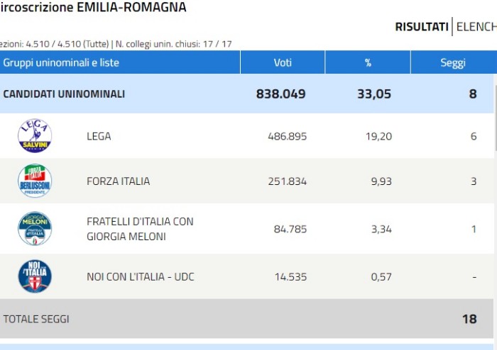Select the FORZA ITALIA party name
Viewport: 497px width, 350px height.
pyautogui.click(x=118, y=181)
